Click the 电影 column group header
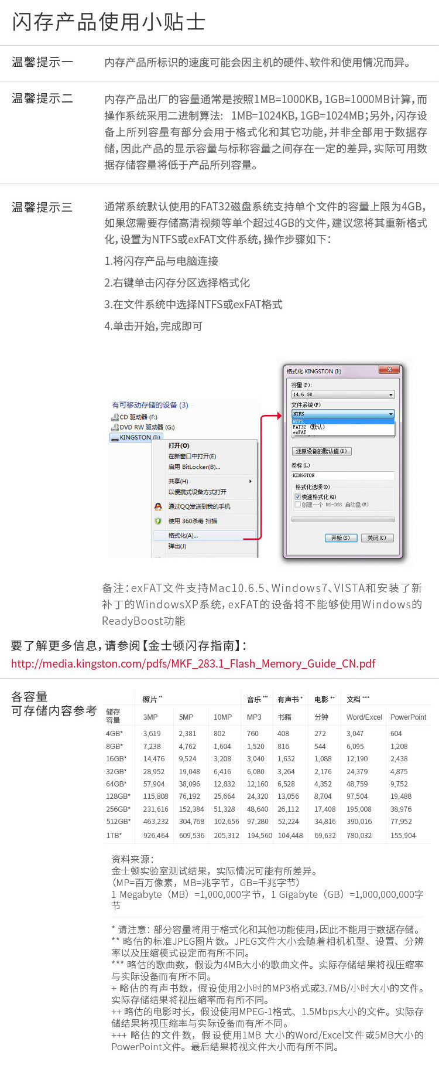The height and width of the screenshot is (1069, 439). coord(324,699)
